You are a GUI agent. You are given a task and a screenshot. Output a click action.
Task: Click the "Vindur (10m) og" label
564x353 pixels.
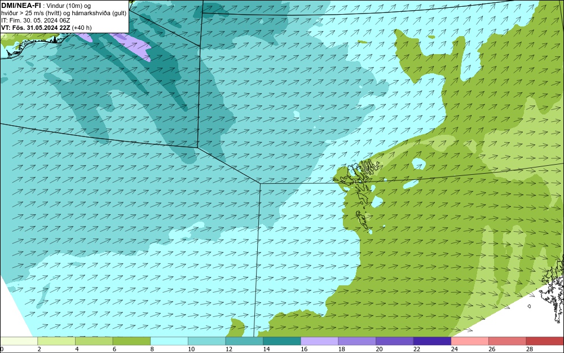point(69,6)
